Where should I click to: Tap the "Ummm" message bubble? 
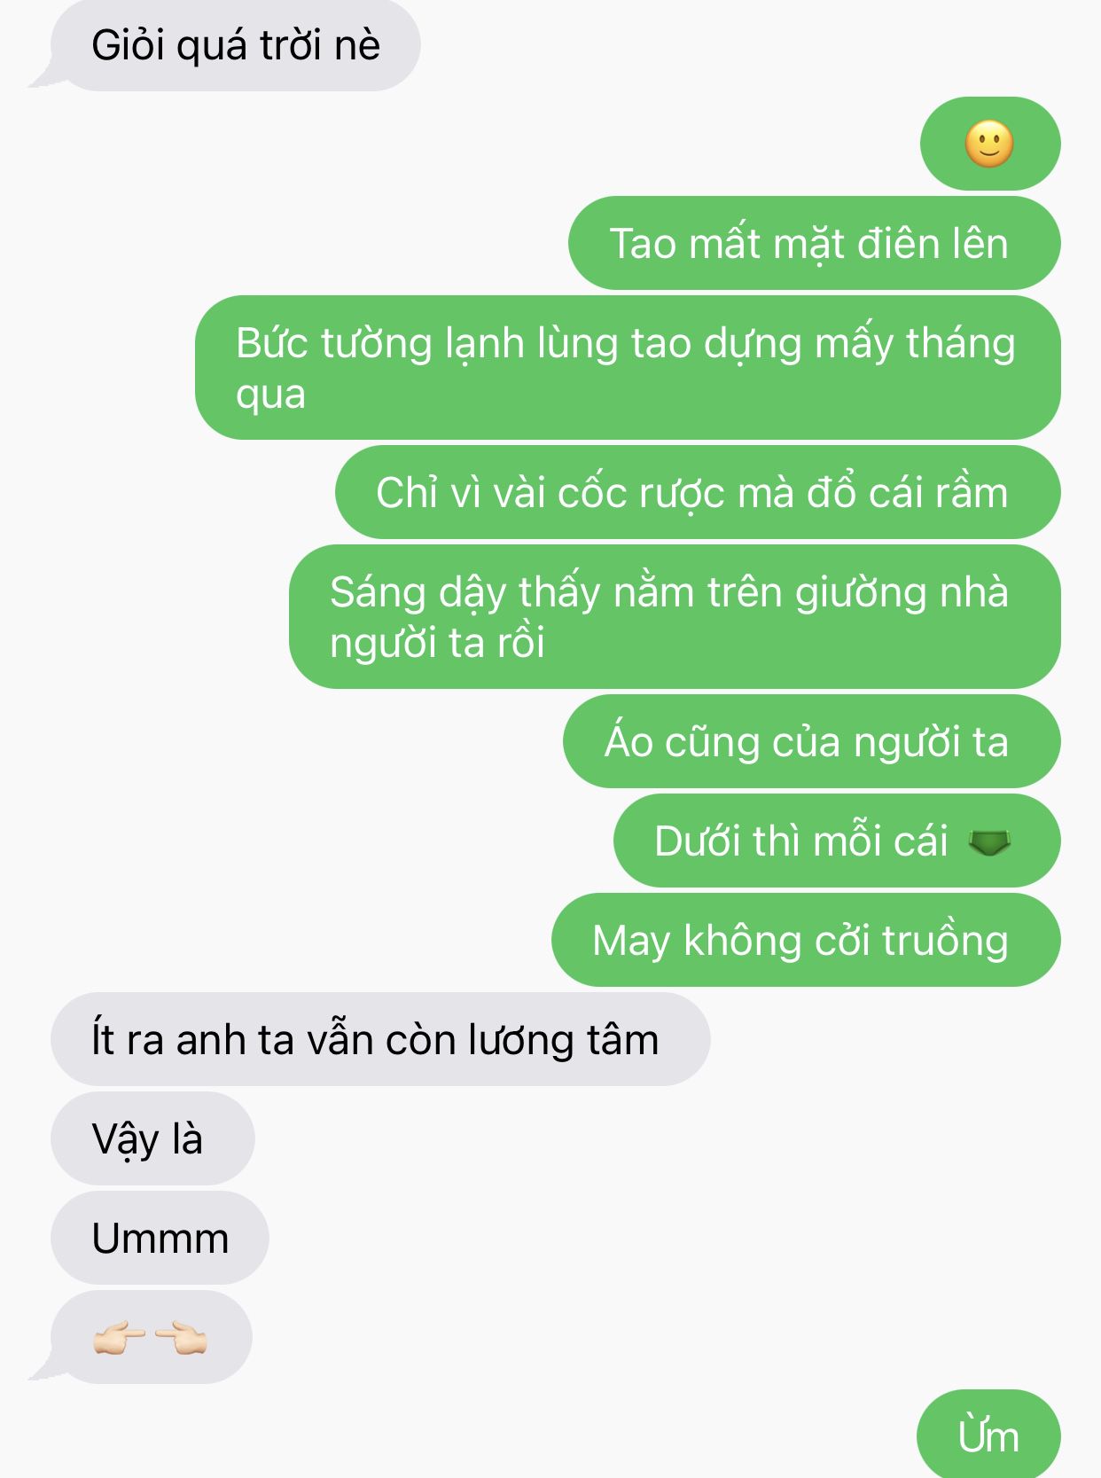coord(160,1238)
